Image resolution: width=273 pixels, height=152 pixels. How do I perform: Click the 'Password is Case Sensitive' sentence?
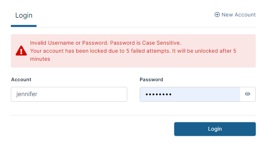(x=145, y=43)
